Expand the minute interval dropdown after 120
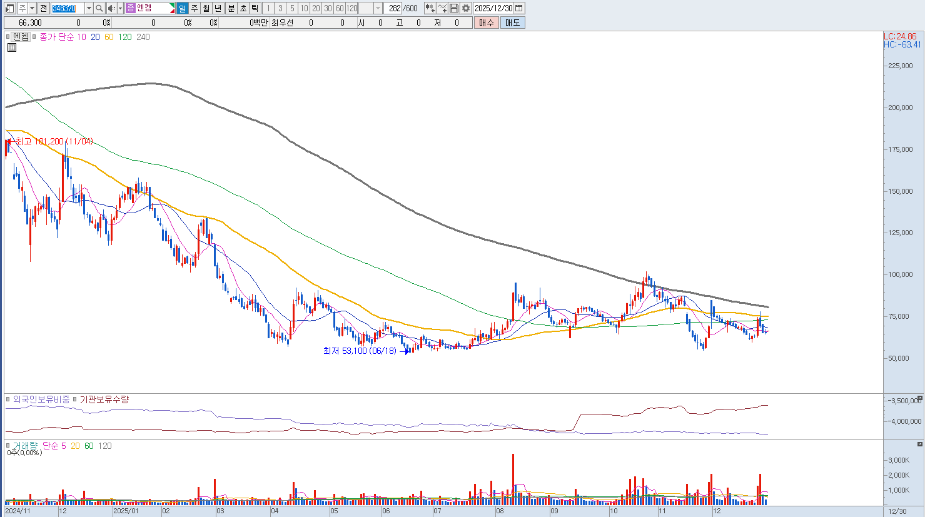This screenshot has width=925, height=517. click(x=378, y=8)
